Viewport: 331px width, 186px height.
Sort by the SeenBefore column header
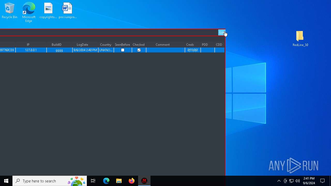click(123, 45)
